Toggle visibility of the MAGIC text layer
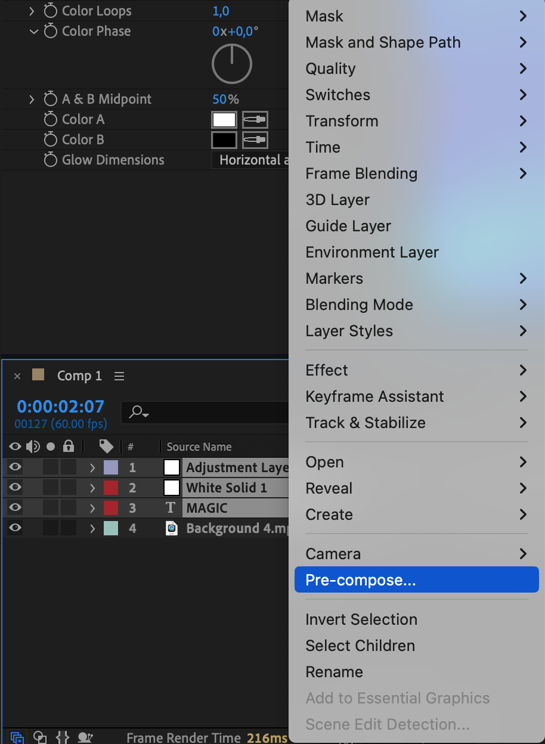This screenshot has width=545, height=744. [16, 508]
